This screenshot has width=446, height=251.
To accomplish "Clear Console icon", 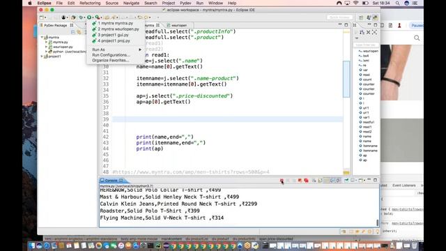I will coord(314,181).
